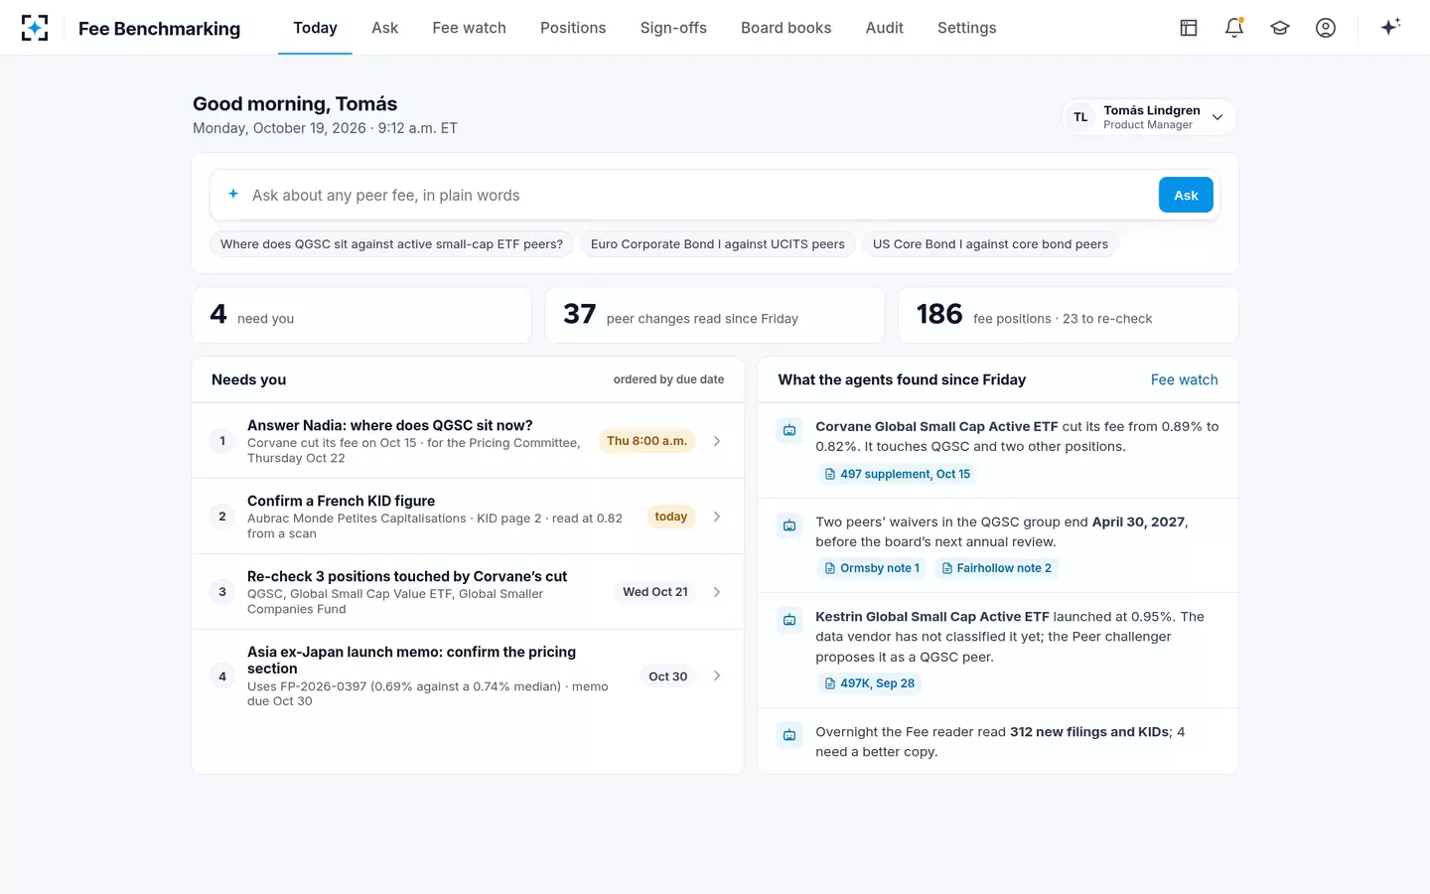Go to the Board books tab
1430x894 pixels.
click(786, 28)
